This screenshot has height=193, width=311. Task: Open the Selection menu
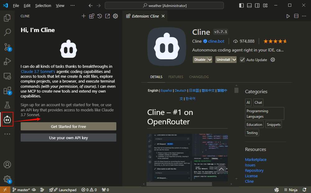pos(43,6)
